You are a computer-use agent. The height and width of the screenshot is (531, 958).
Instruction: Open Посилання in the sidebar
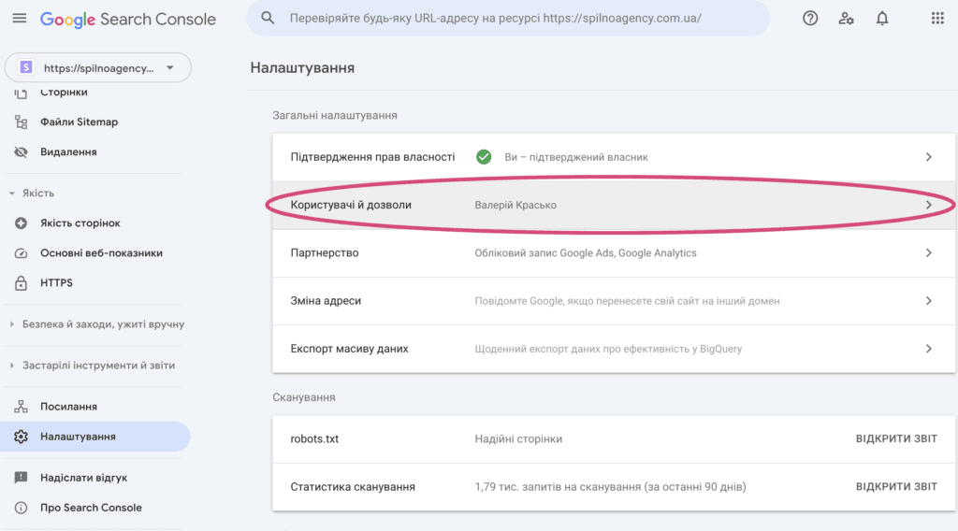pos(68,407)
